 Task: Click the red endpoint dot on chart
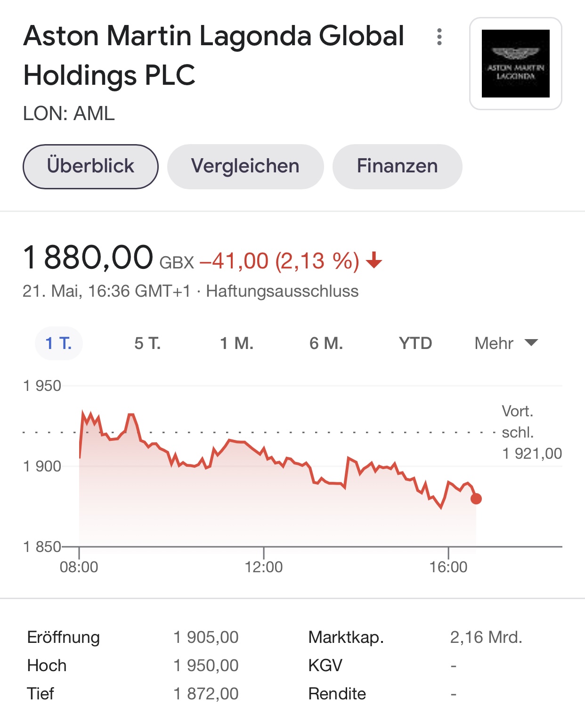pos(476,499)
